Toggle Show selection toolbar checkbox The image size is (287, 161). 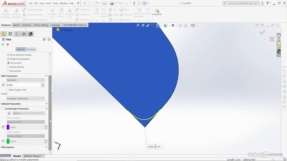[x=8, y=55]
